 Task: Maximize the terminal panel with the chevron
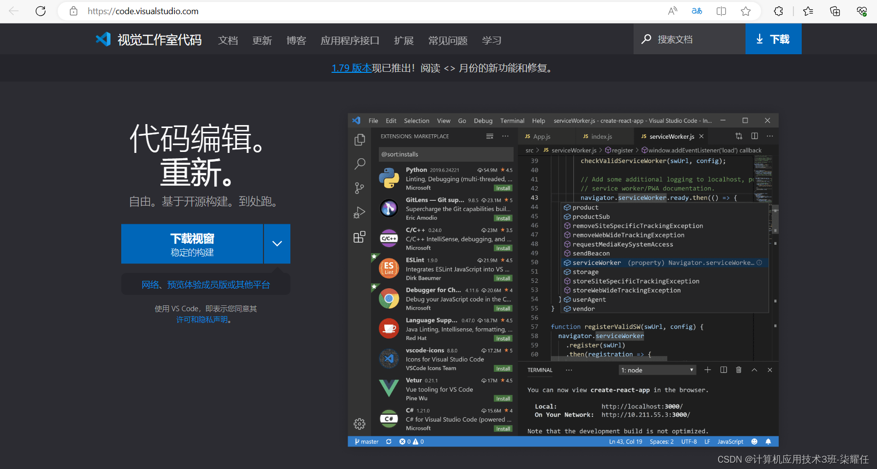click(754, 370)
